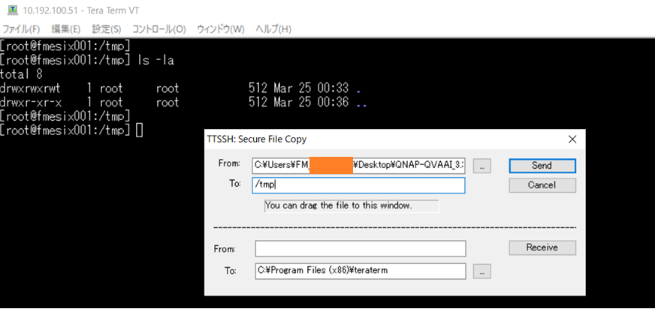
Task: Click the To field containing /tmp
Action: tap(359, 185)
